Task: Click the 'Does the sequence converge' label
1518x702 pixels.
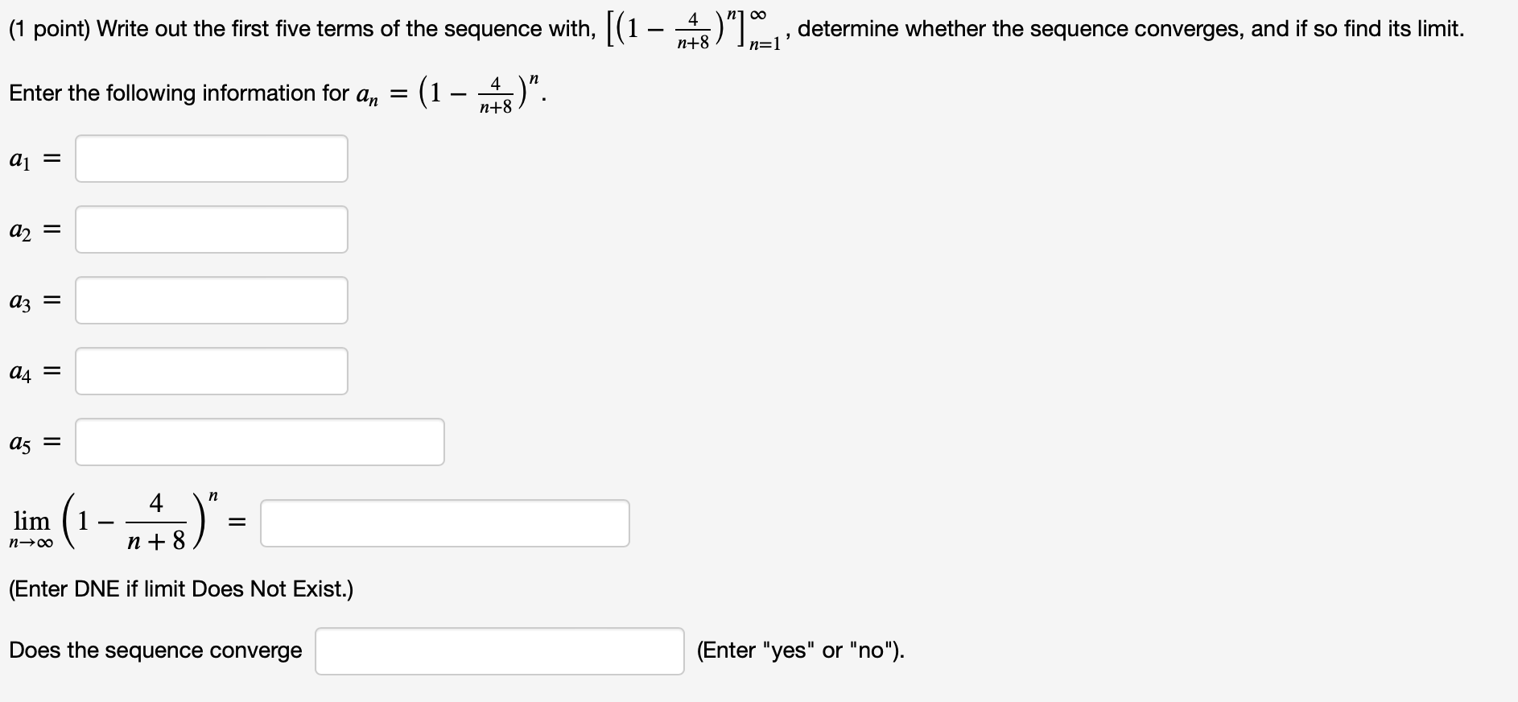Action: [156, 650]
